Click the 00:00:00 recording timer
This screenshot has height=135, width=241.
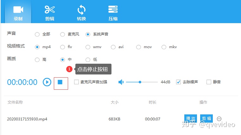point(22,82)
